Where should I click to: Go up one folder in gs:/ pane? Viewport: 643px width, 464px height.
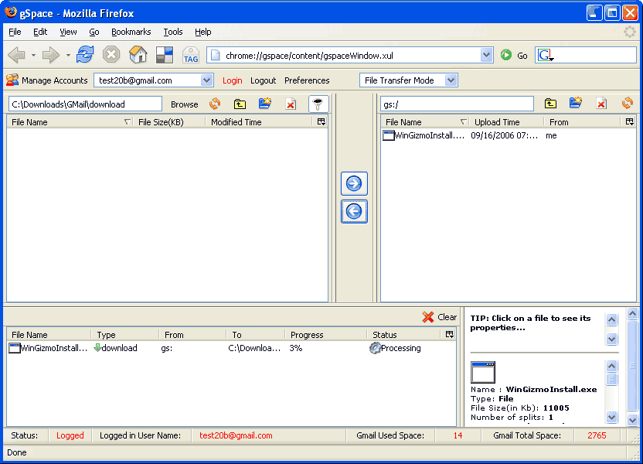pos(550,104)
